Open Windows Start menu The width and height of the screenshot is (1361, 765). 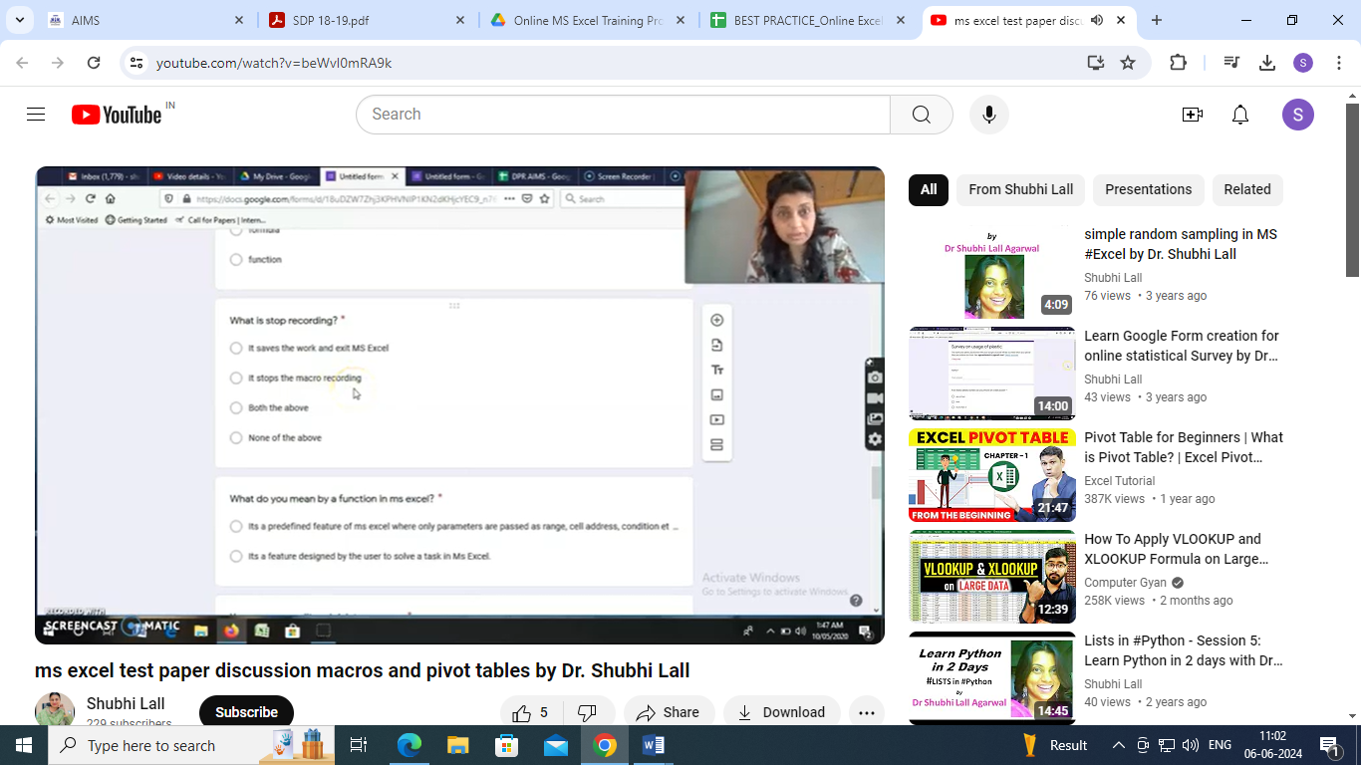click(23, 745)
